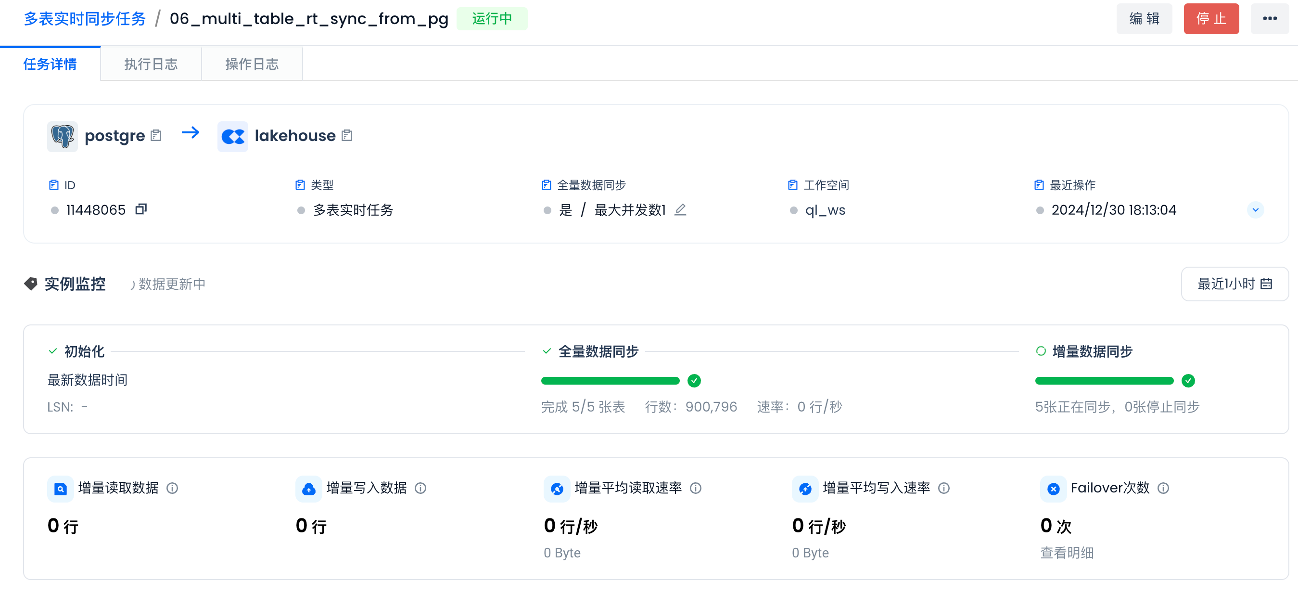Open the three-dots more actions menu

(1269, 19)
